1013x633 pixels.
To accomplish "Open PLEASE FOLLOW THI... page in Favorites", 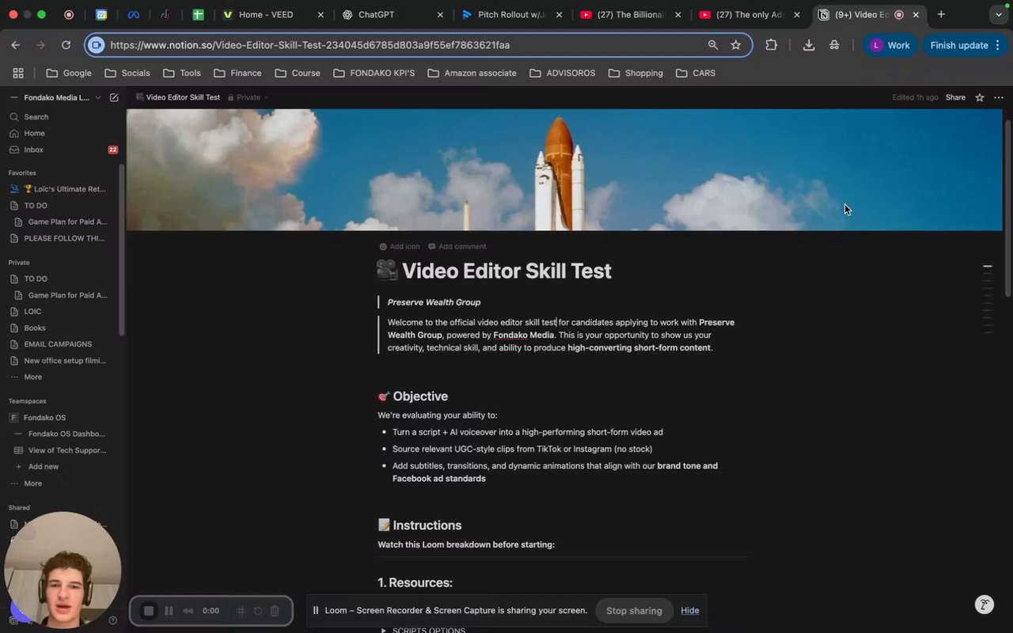I will [62, 238].
